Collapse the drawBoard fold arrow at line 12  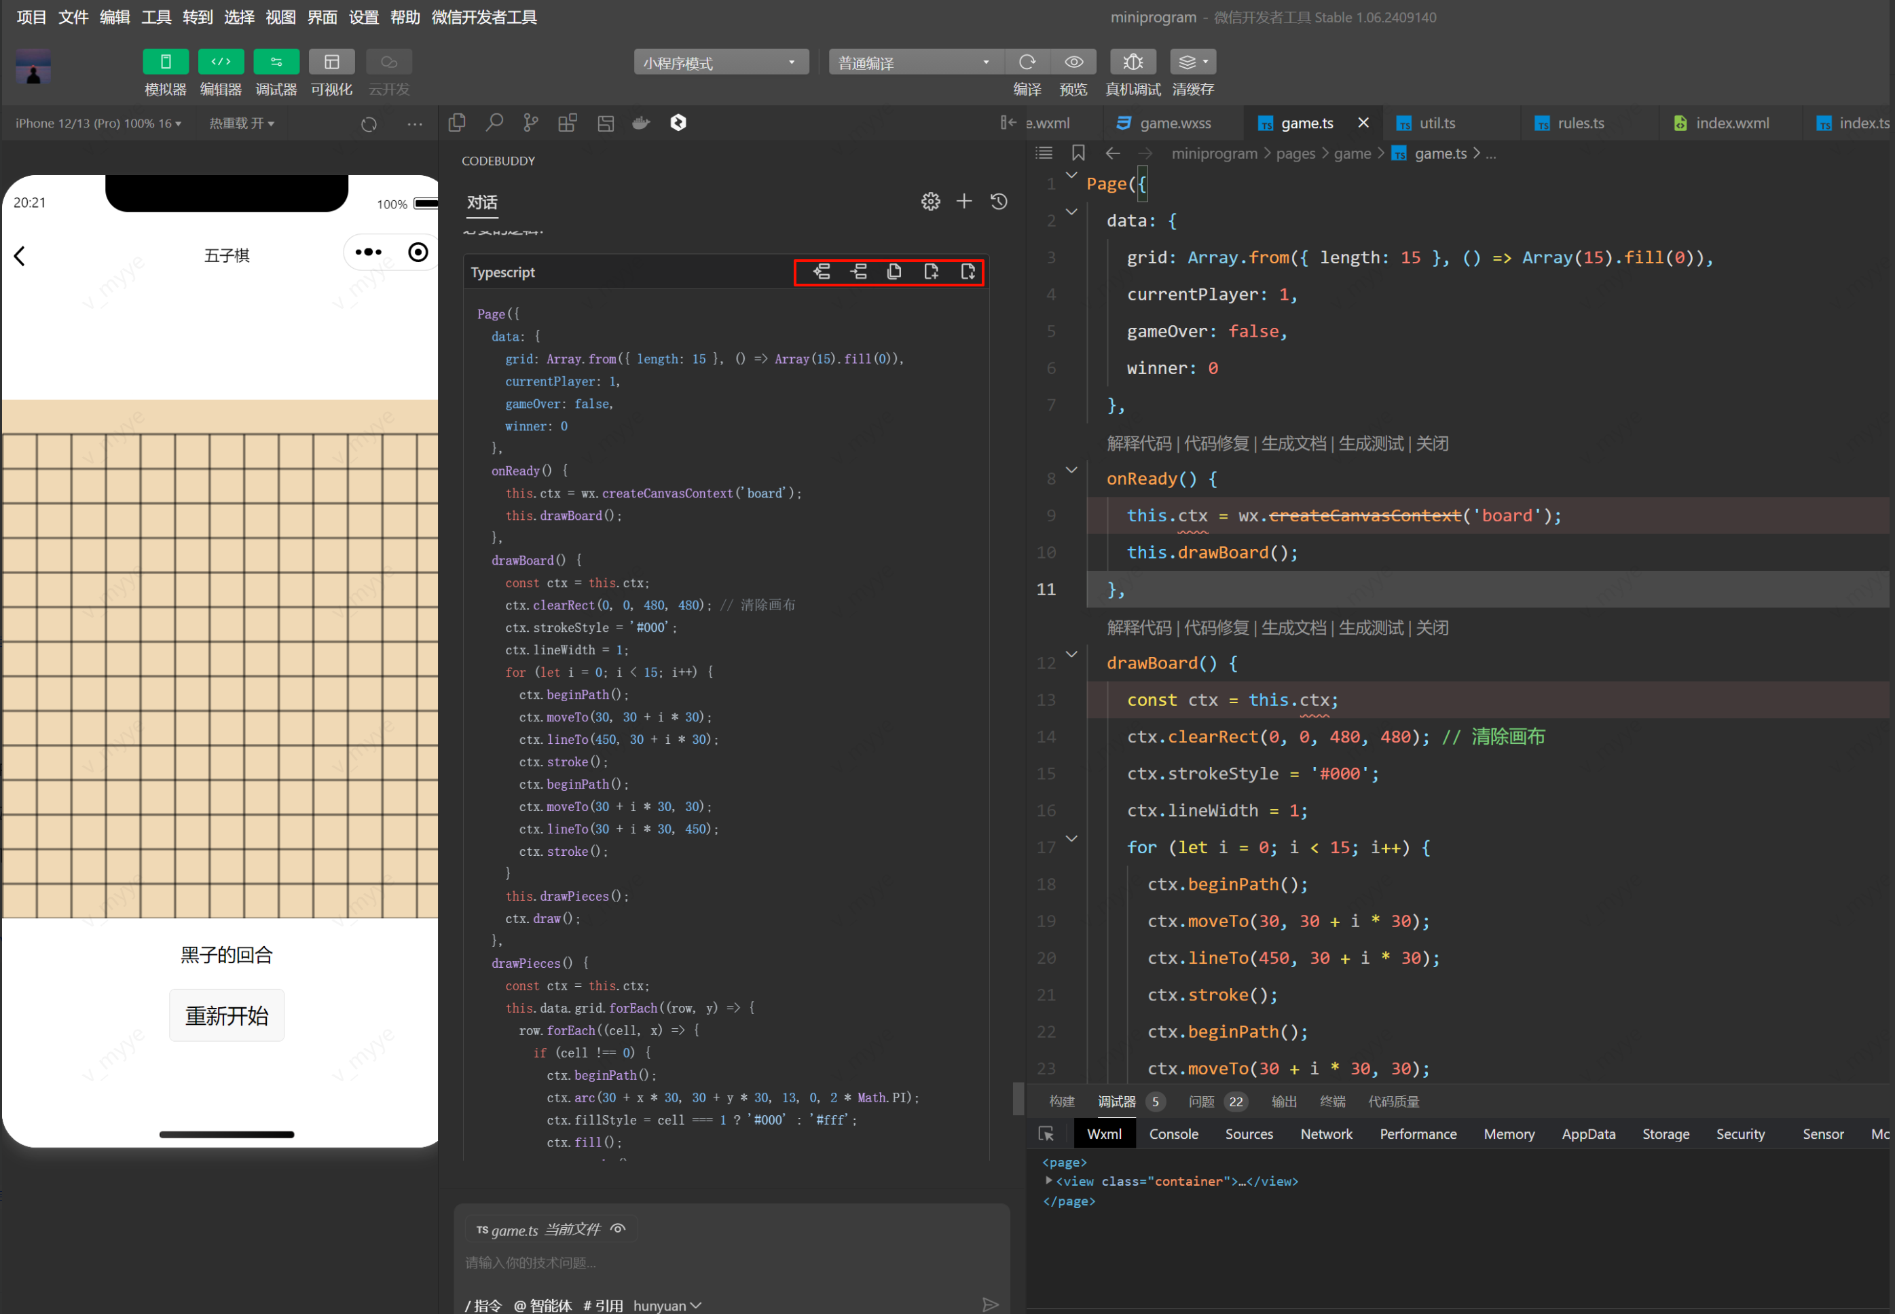tap(1071, 654)
